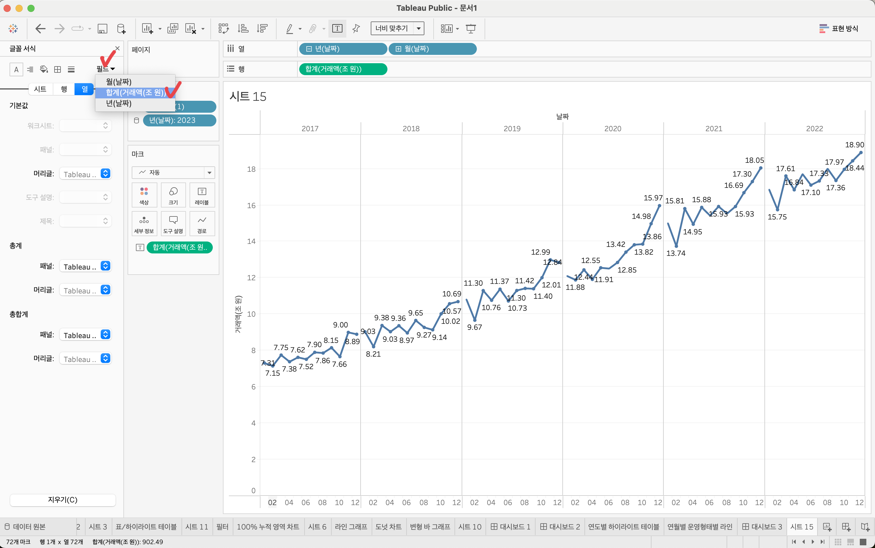Viewport: 875px width, 548px height.
Task: Collapse the 년(날짜) pill in columns
Action: 309,49
